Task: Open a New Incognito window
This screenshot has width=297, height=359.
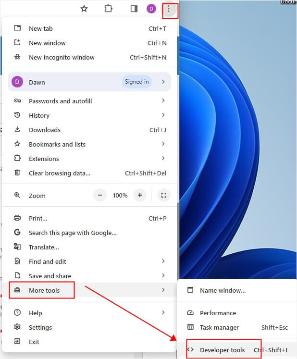Action: coord(62,57)
